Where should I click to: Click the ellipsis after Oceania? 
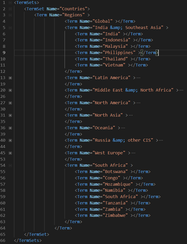coord(123,128)
